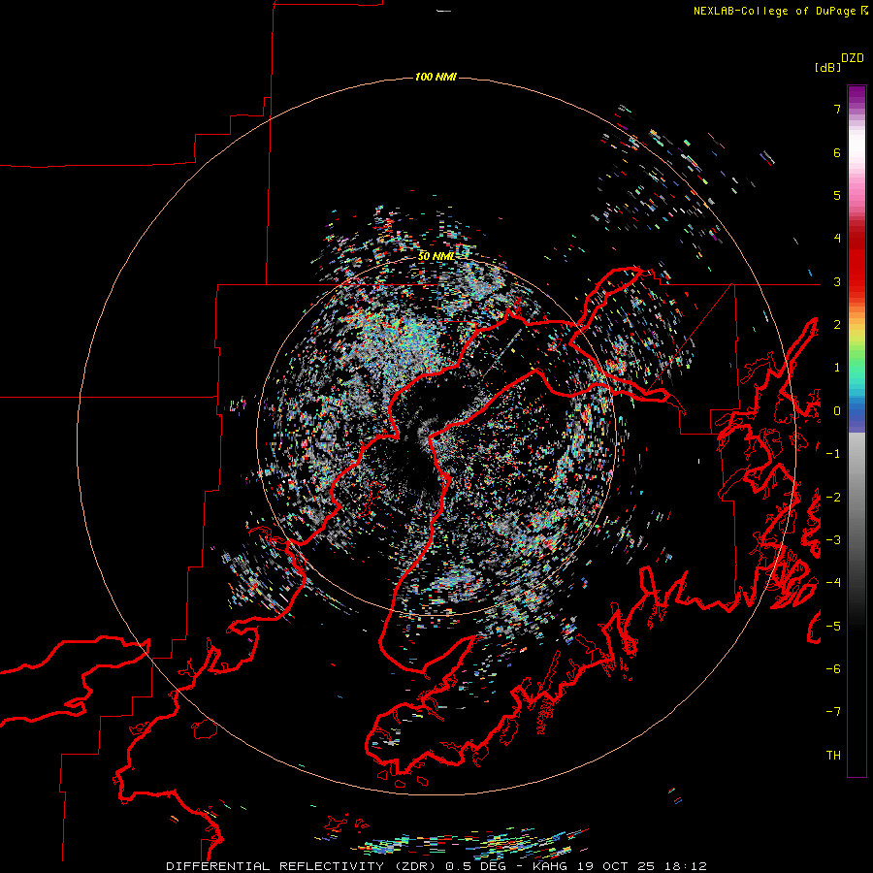This screenshot has width=873, height=873.
Task: Click the -6 tick value on color scale
Action: 833,668
